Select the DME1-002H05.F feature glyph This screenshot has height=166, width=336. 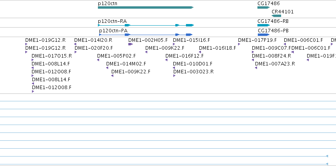coord(131,44)
